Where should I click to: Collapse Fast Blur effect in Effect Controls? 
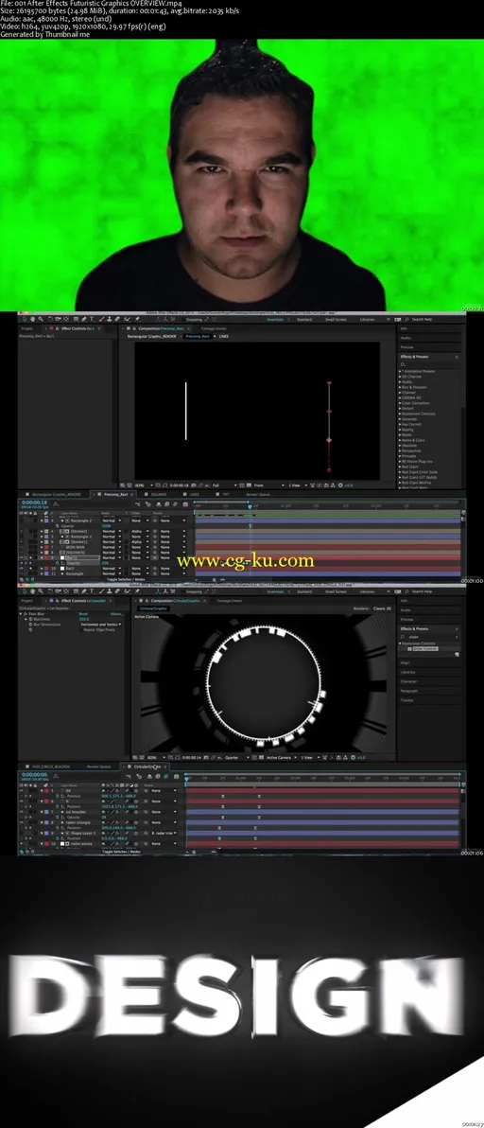click(22, 613)
